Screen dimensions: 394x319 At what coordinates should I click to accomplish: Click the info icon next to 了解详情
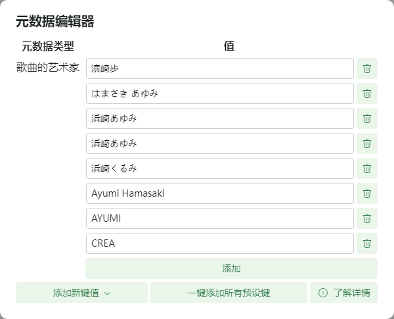pos(322,293)
